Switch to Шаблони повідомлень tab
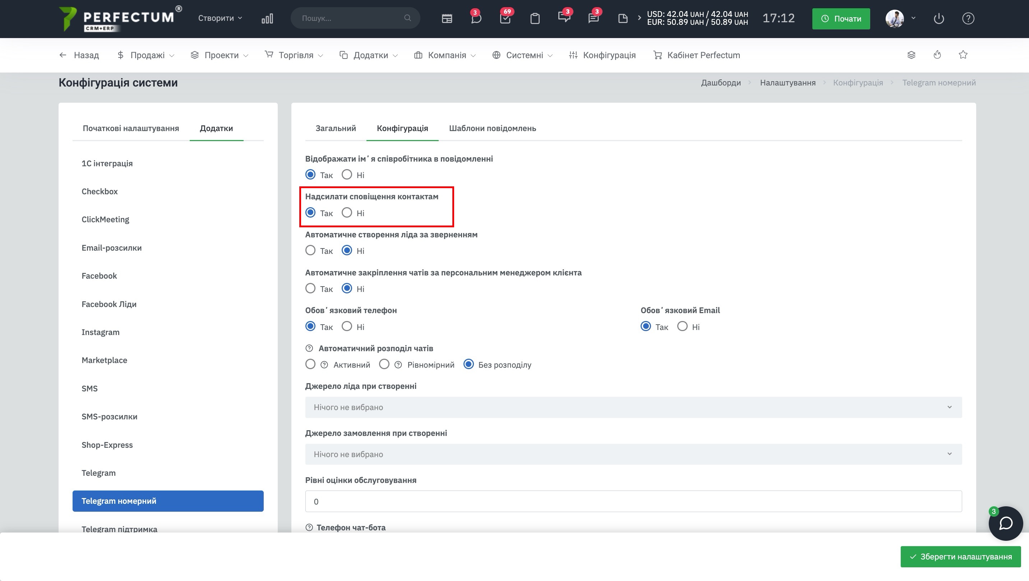Screen dimensions: 1029x581 492,128
